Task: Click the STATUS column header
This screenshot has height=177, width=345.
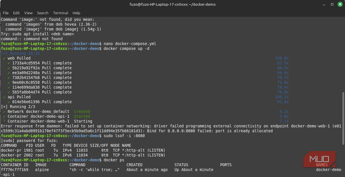Action: (181, 165)
